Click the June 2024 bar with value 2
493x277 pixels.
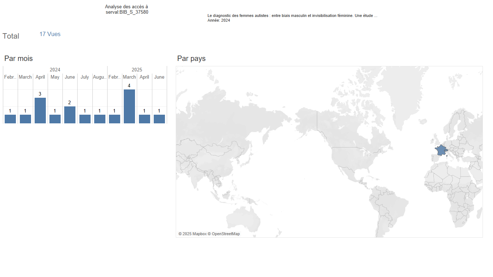click(x=70, y=115)
